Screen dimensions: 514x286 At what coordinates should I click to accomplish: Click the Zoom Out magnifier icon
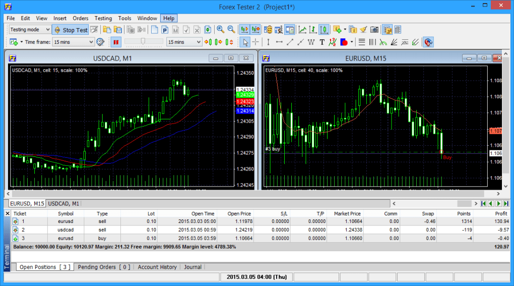tap(231, 30)
